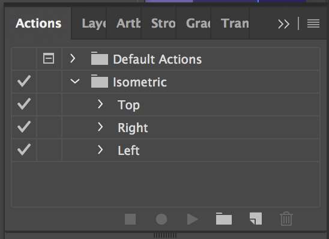Viewport: 329px width, 239px height.
Task: Create new action page icon
Action: pyautogui.click(x=256, y=219)
